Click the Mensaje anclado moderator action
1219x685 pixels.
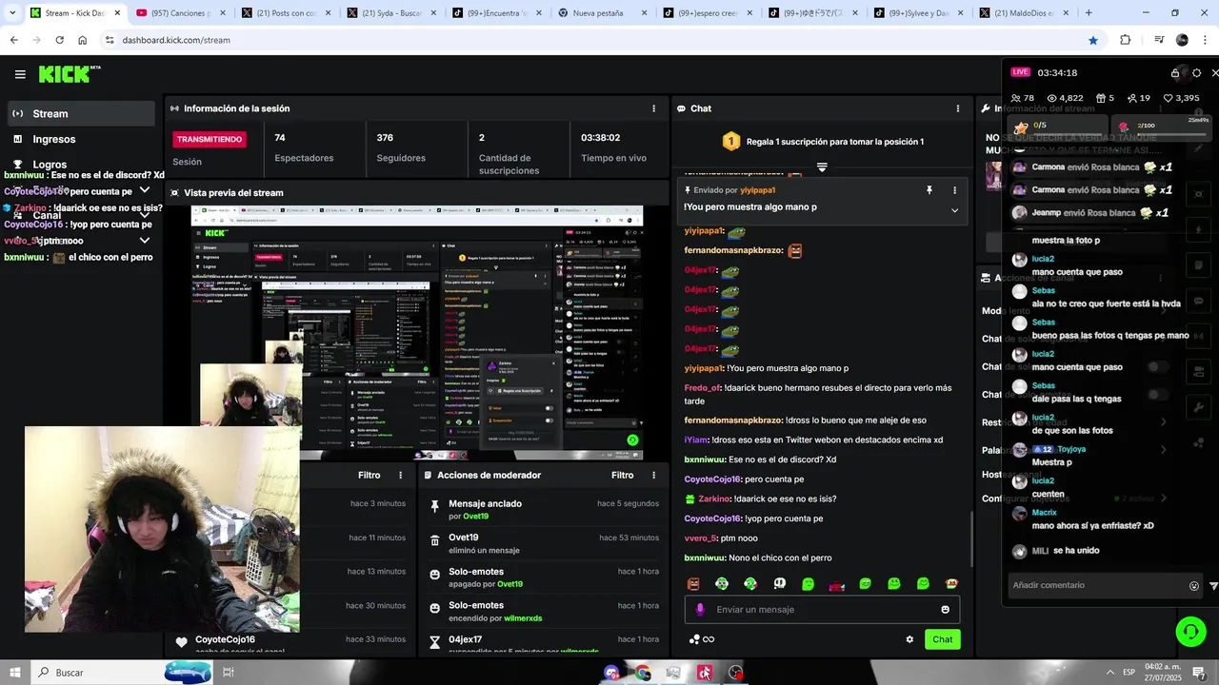click(543, 509)
